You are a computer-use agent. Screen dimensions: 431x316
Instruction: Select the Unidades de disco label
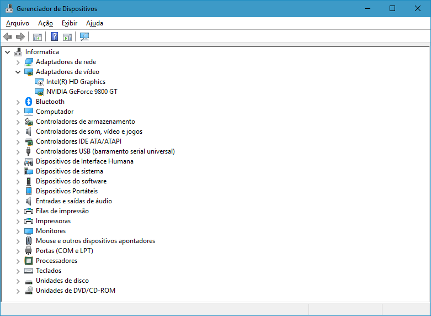tap(62, 281)
